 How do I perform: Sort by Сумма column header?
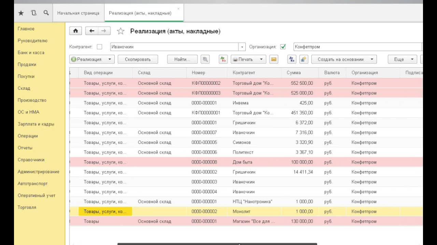click(300, 72)
